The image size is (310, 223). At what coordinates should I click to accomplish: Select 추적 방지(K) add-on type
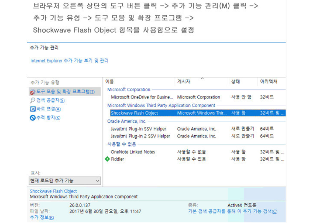coord(48,118)
